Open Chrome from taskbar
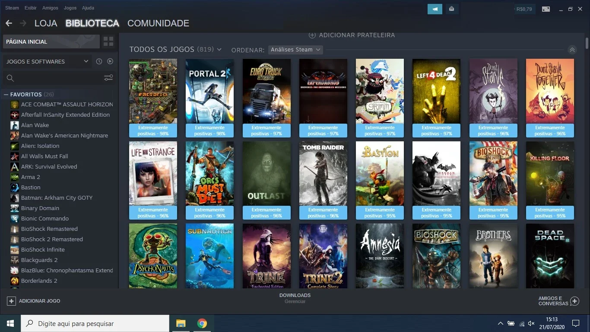The height and width of the screenshot is (332, 590). pyautogui.click(x=202, y=323)
